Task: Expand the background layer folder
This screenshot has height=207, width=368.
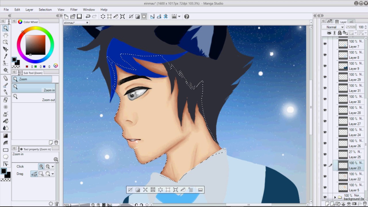Action: tap(335, 197)
